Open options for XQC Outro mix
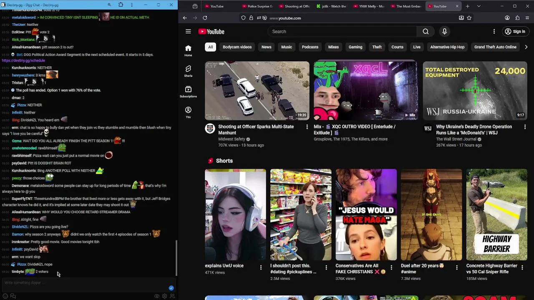Image resolution: width=534 pixels, height=300 pixels. pos(416,127)
